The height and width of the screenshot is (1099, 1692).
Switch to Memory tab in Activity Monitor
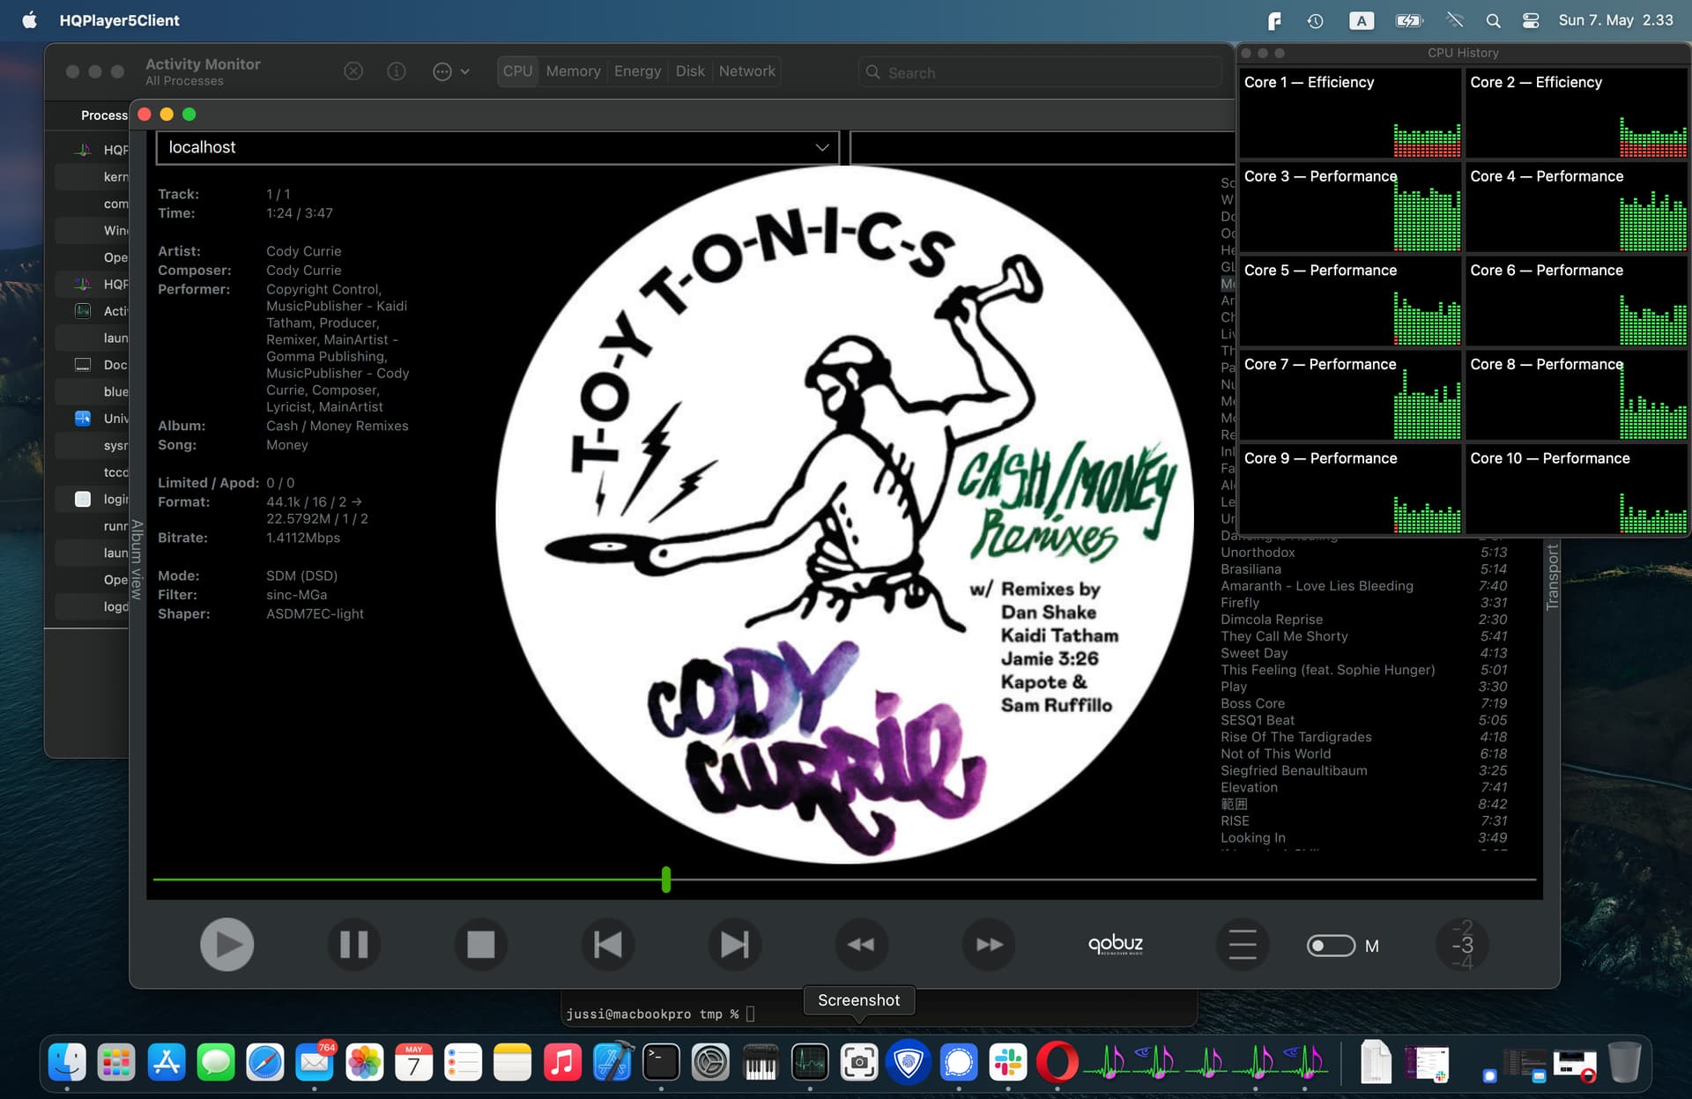pyautogui.click(x=573, y=71)
